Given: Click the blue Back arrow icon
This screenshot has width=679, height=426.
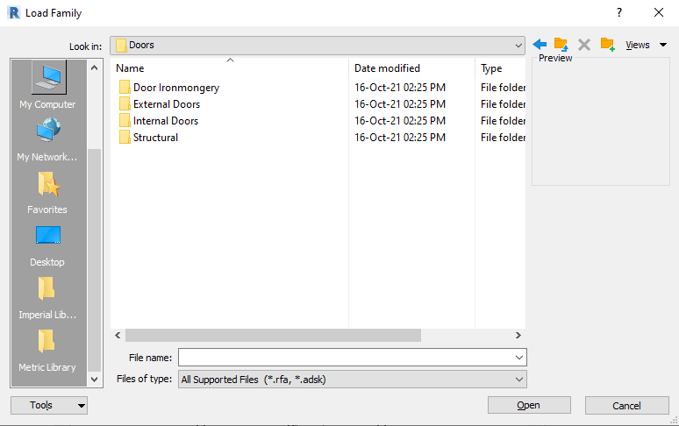Looking at the screenshot, I should [540, 44].
